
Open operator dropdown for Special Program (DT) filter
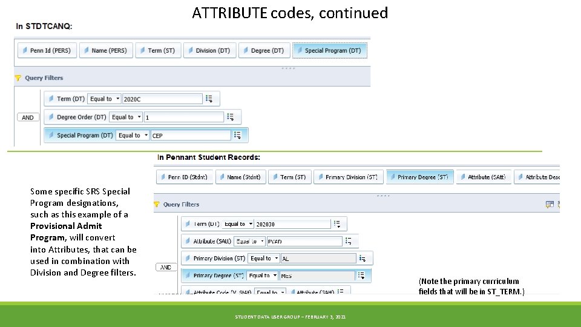tap(133, 135)
